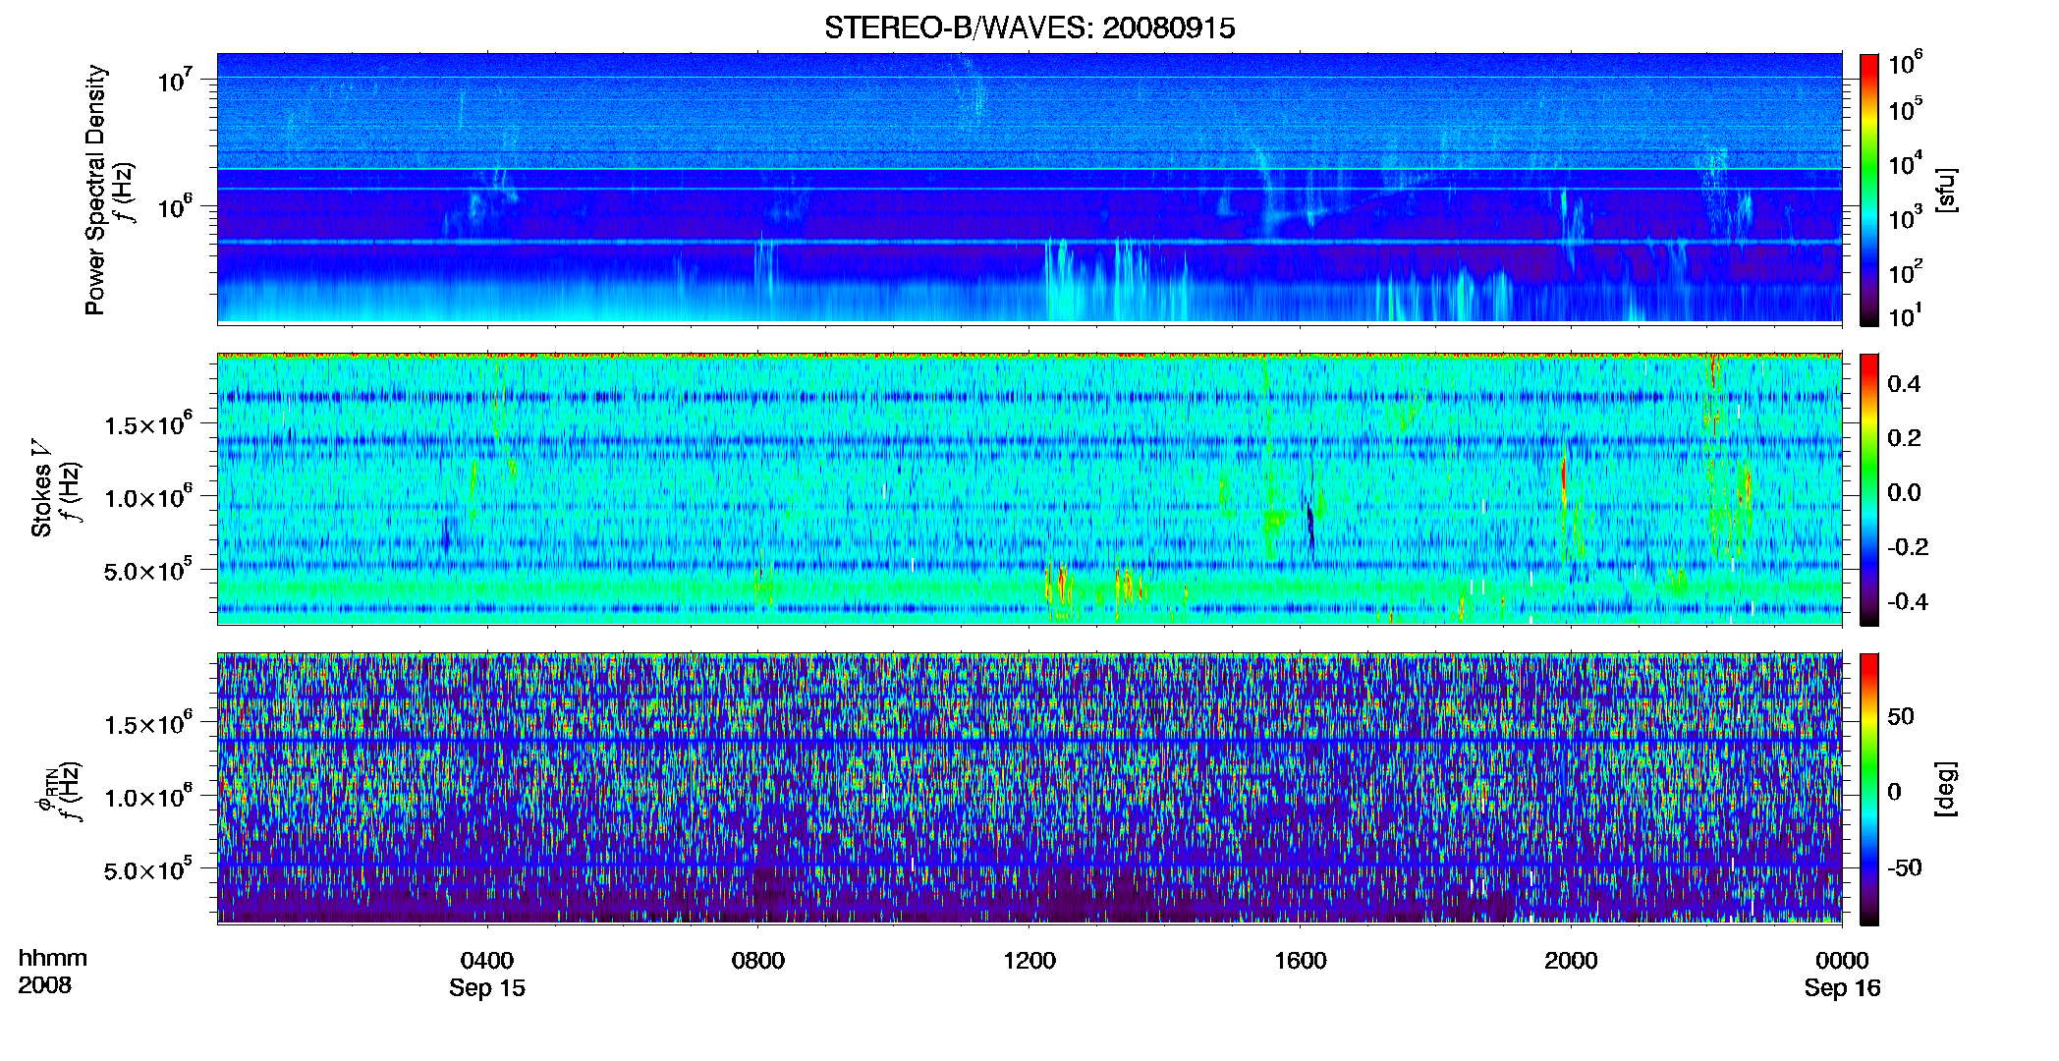Viewport: 2059px width, 1061px height.
Task: Click the -50 degree colorbar value
Action: pos(1904,868)
